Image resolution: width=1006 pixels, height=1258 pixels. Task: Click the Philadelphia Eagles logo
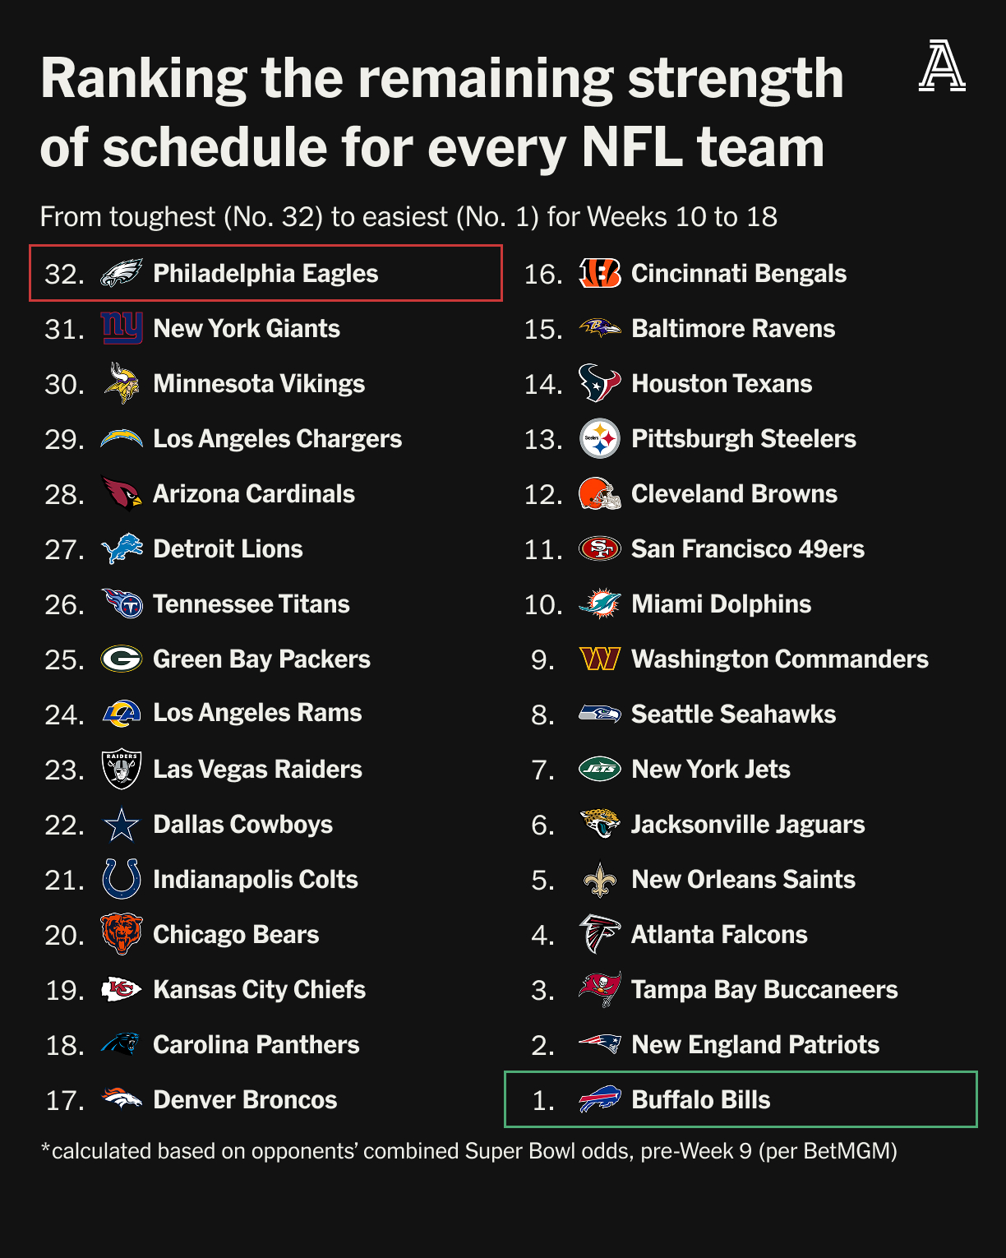coord(122,273)
